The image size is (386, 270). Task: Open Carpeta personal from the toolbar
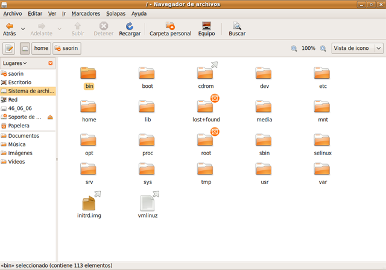[170, 26]
